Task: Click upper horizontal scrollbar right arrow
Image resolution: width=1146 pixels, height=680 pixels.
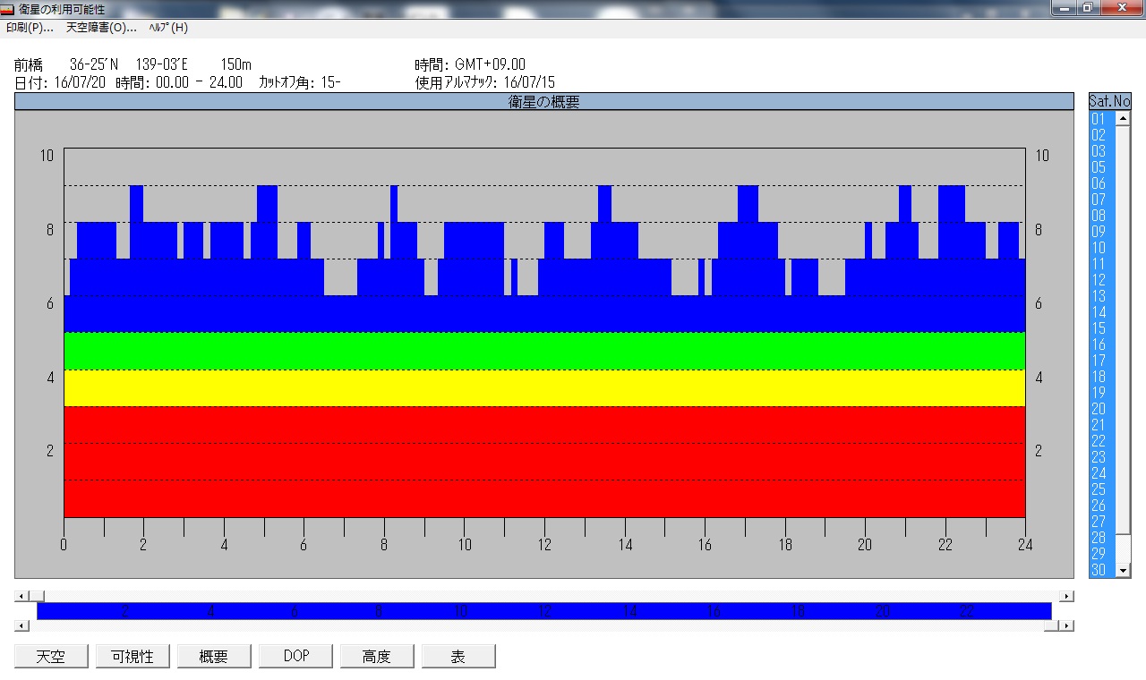Action: (x=1066, y=596)
